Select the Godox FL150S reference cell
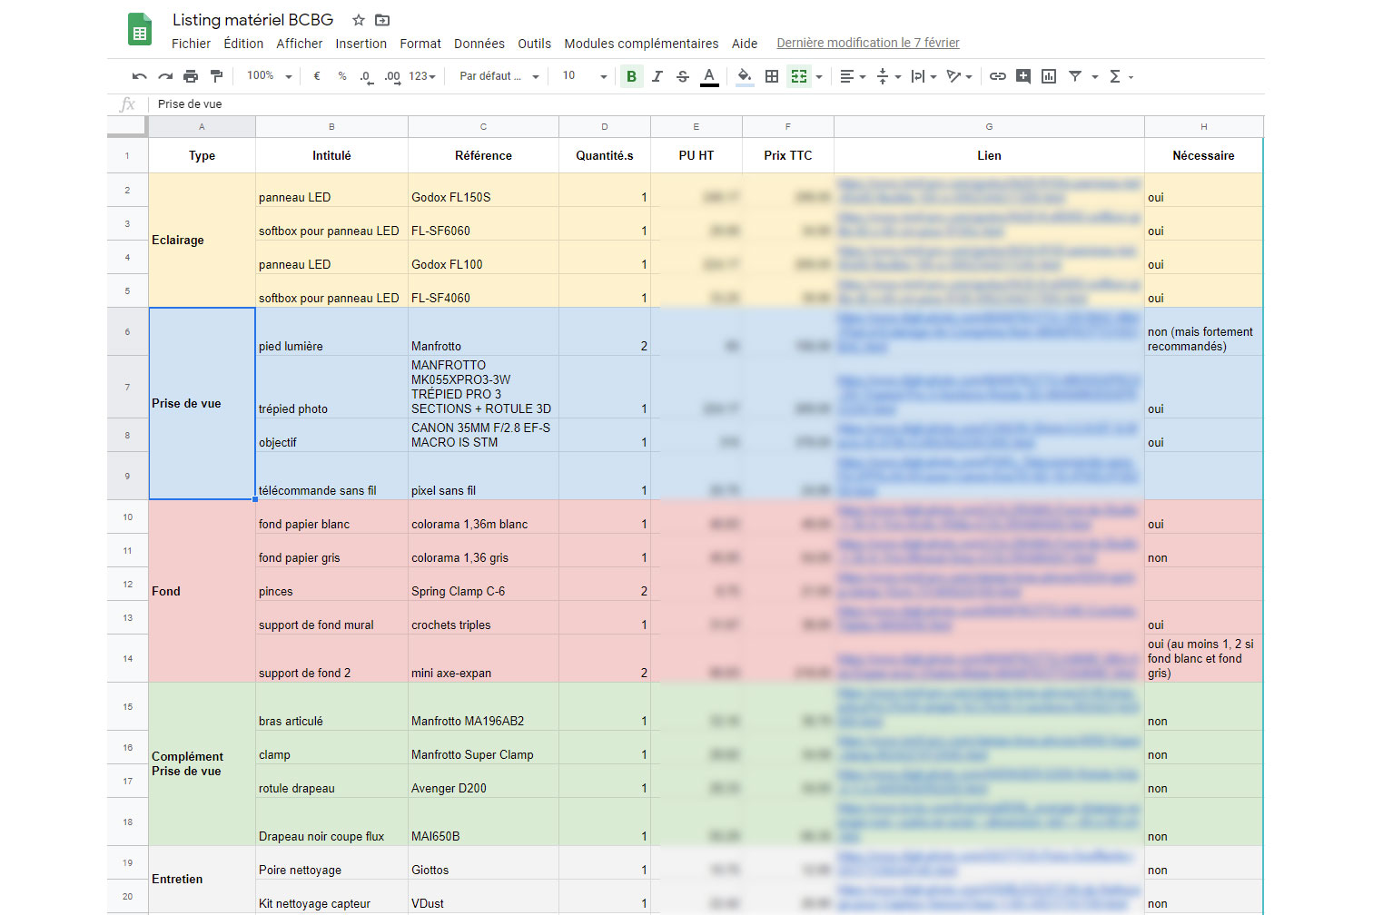The width and height of the screenshot is (1373, 915). (483, 190)
